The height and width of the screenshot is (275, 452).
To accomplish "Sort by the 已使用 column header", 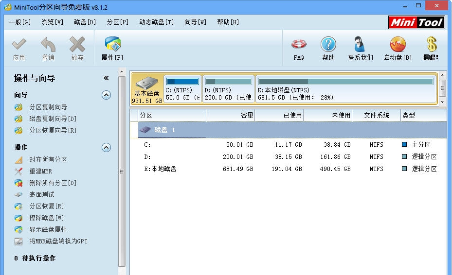I will tap(279, 116).
